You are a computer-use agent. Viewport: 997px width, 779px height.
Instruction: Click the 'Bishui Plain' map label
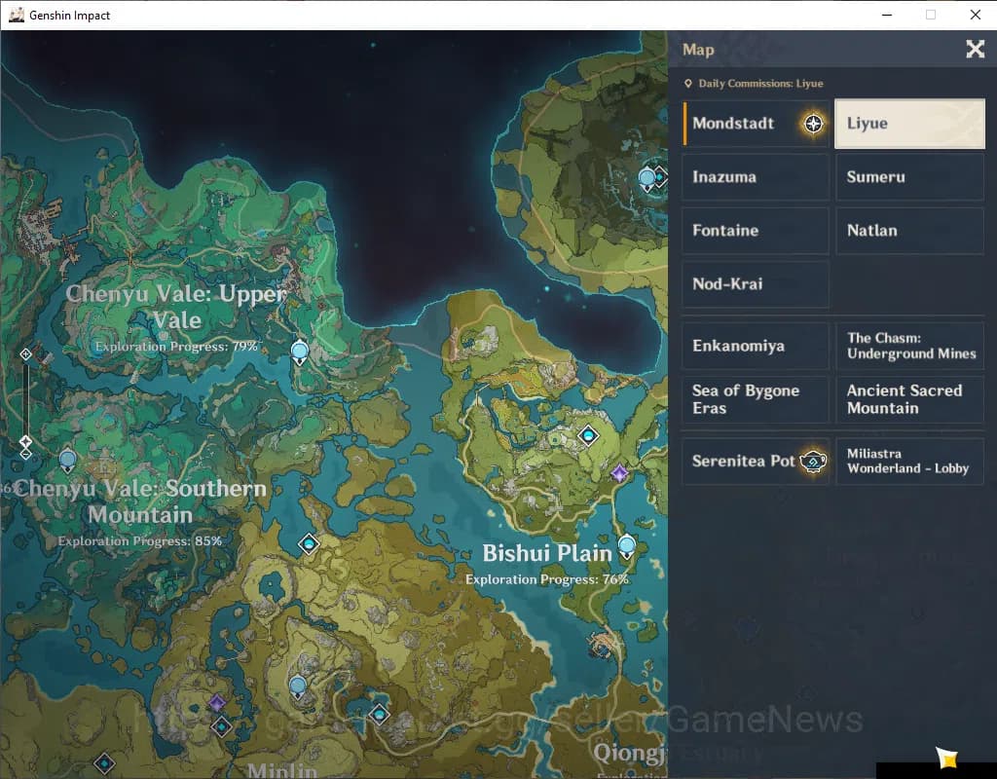coord(547,553)
